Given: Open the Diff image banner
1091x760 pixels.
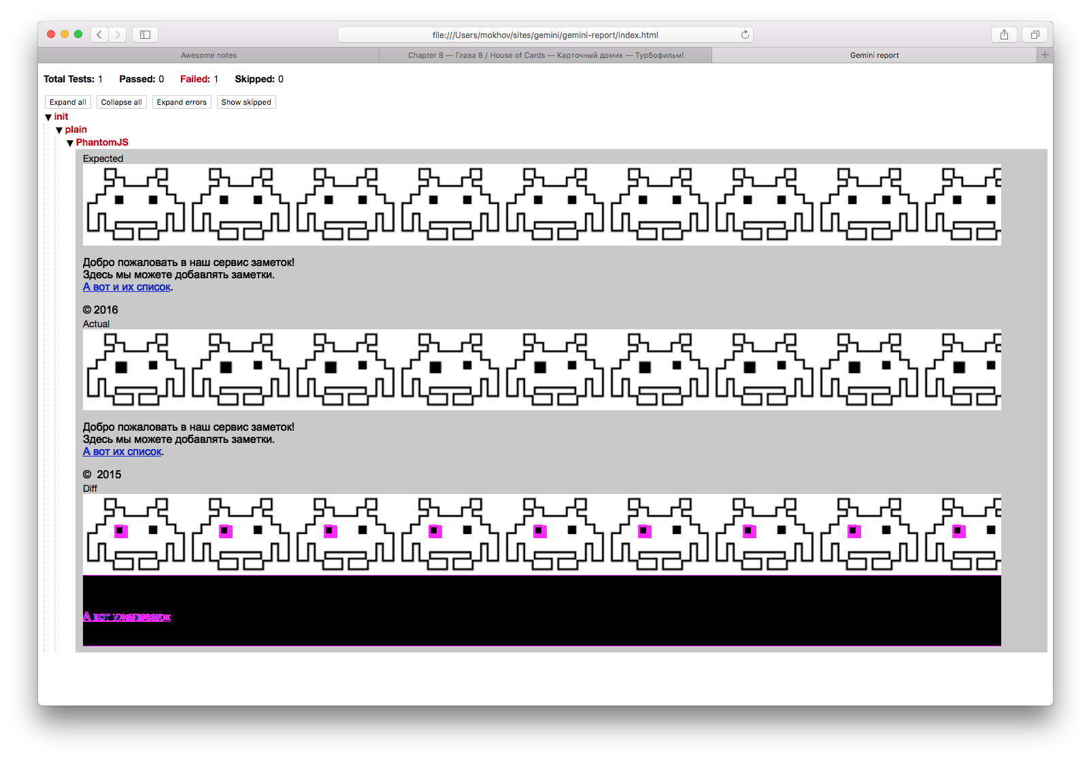Looking at the screenshot, I should 542,534.
